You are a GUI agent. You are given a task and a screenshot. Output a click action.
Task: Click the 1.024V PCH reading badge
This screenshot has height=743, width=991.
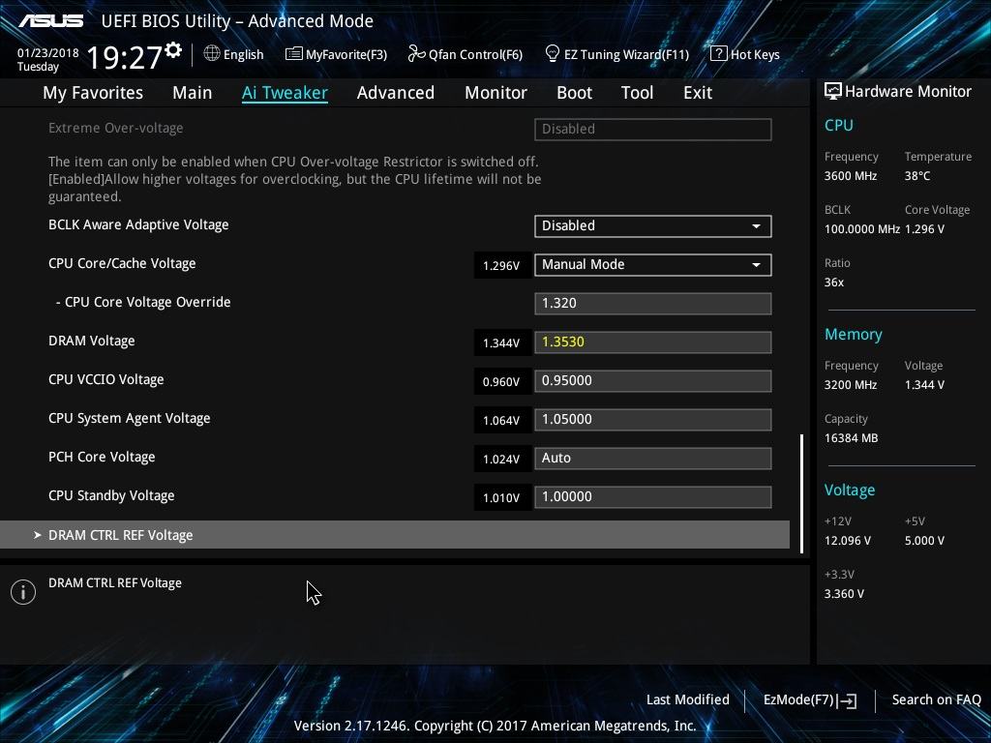pyautogui.click(x=502, y=459)
